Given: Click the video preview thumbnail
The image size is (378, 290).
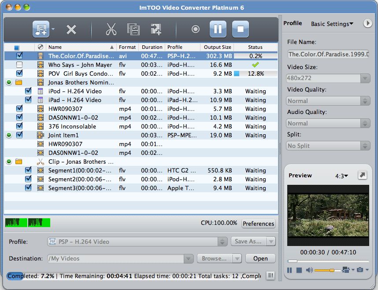Looking at the screenshot, I should 328,216.
